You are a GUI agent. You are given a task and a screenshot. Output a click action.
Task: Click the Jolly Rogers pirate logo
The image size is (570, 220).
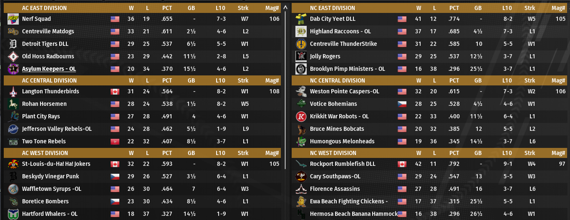301,56
